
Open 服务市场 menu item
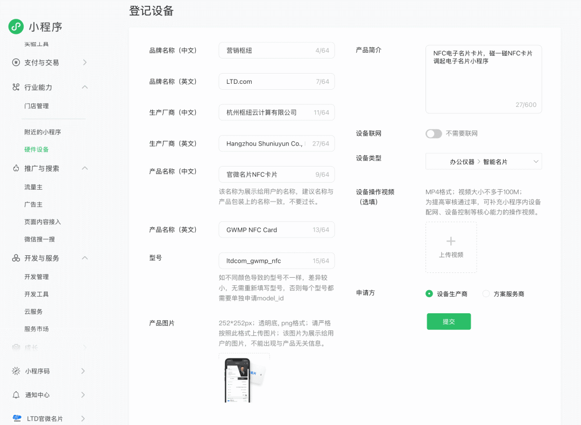click(x=37, y=329)
